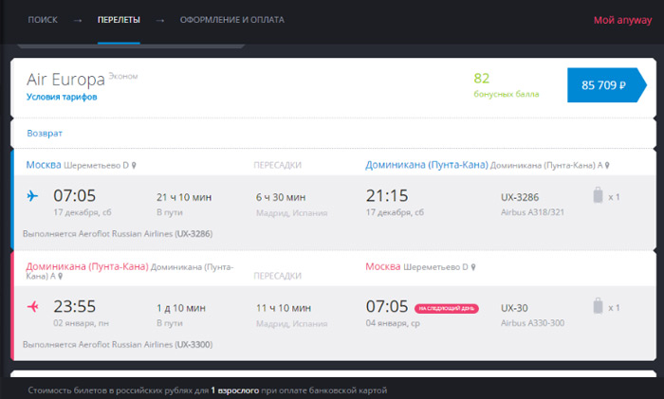664x399 pixels.
Task: Click 21 ч 10 мин travel duration
Action: (184, 197)
